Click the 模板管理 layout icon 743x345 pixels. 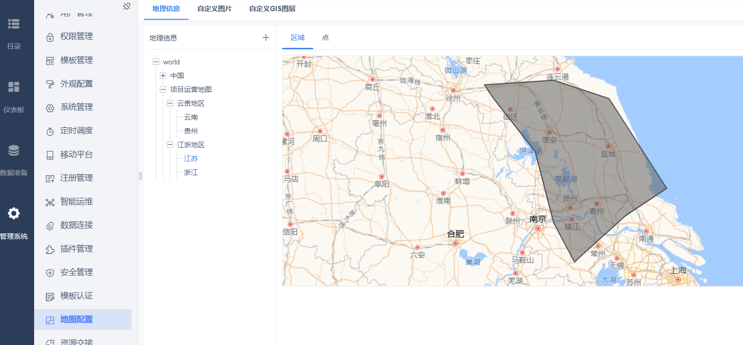(x=50, y=61)
